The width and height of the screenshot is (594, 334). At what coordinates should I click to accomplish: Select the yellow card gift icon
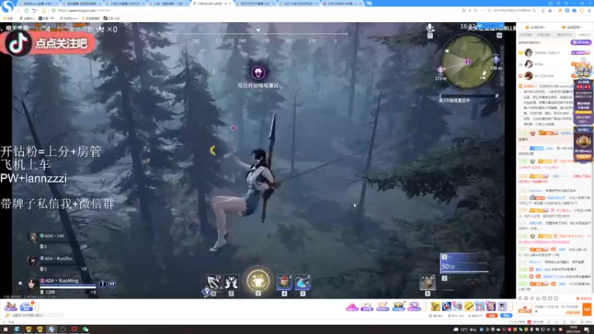469,306
